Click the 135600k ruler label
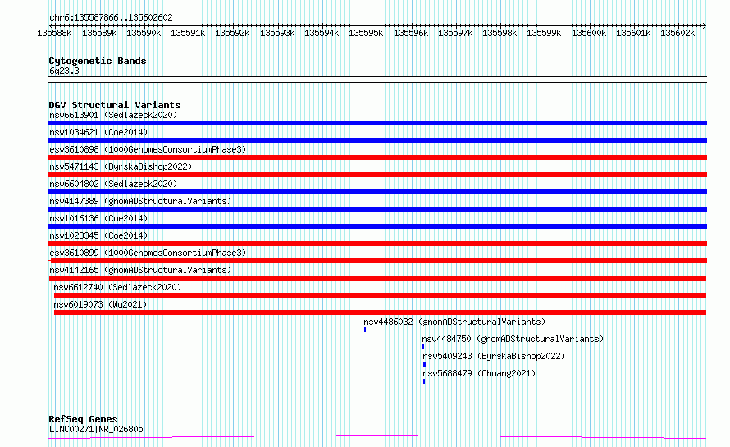The height and width of the screenshot is (447, 730). pyautogui.click(x=588, y=33)
